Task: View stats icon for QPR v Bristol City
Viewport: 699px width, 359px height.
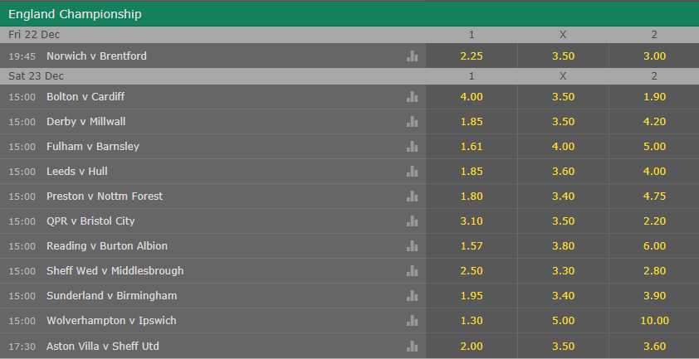Action: [412, 221]
